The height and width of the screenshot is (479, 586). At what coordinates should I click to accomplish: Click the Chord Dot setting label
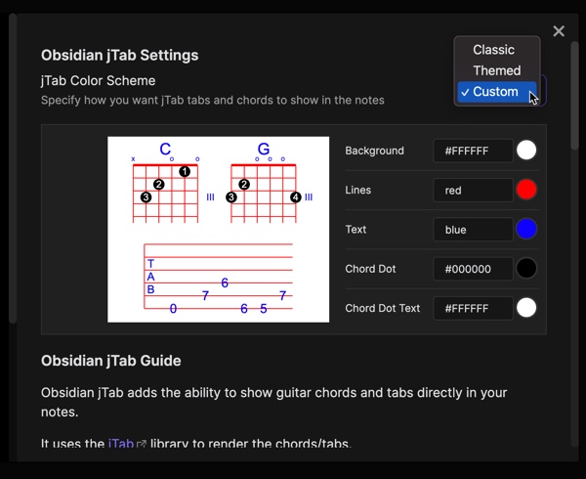click(370, 269)
